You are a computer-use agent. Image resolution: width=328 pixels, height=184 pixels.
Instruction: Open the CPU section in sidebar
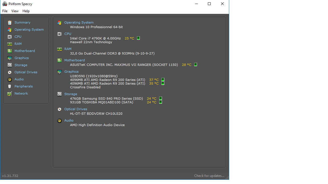[18, 37]
